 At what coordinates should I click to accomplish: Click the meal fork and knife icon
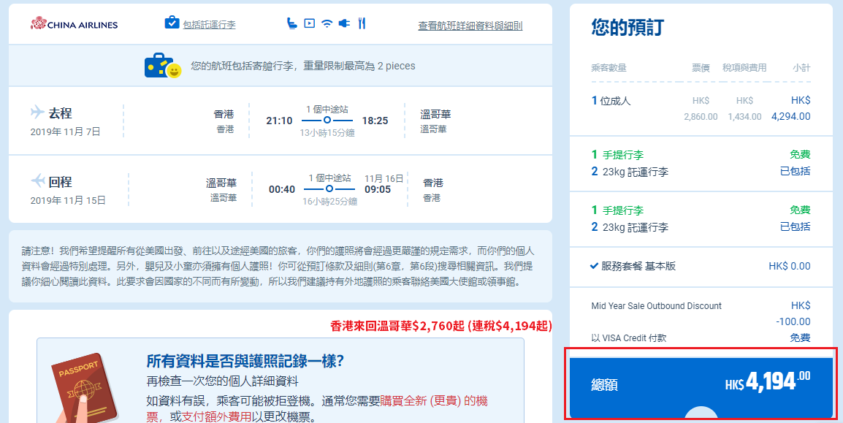[x=362, y=23]
